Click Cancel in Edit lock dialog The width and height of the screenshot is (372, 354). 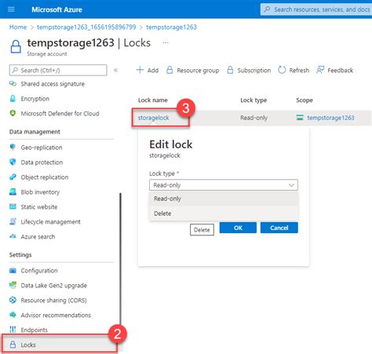[x=279, y=228]
